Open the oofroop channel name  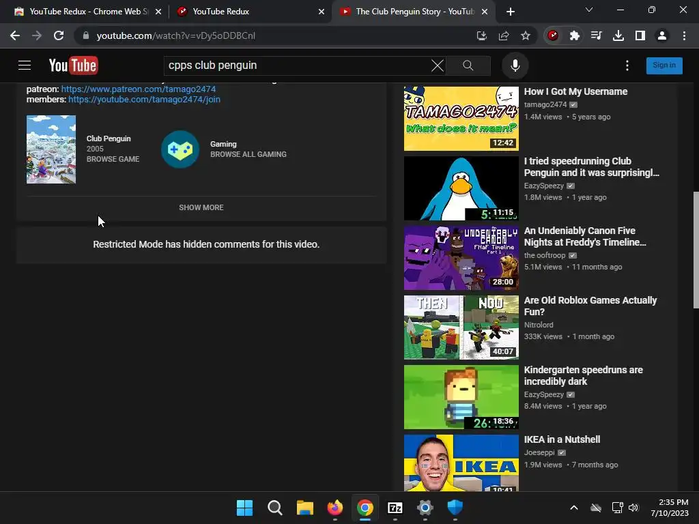[544, 255]
